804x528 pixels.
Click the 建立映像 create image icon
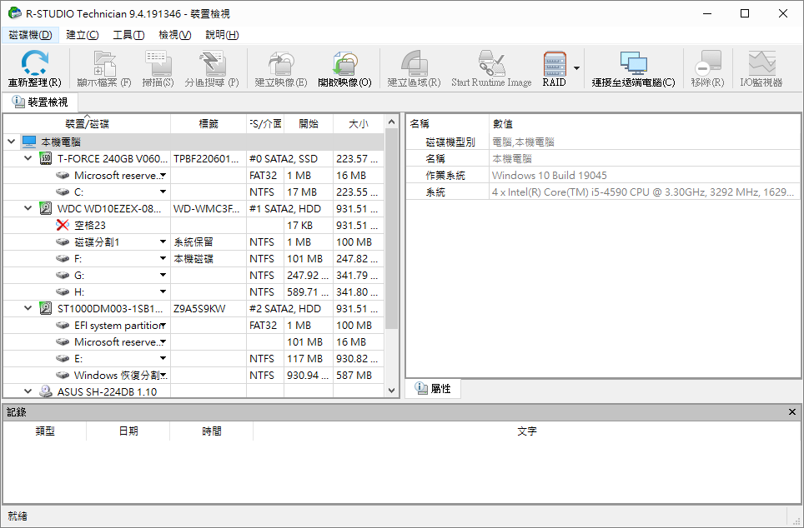coord(281,63)
